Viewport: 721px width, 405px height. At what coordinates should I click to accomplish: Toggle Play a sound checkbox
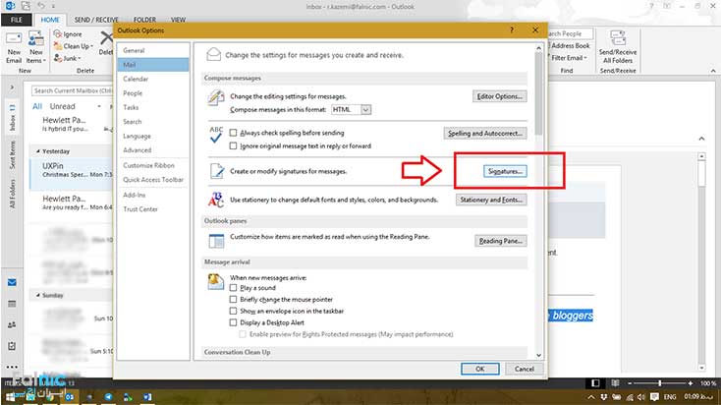coord(233,289)
